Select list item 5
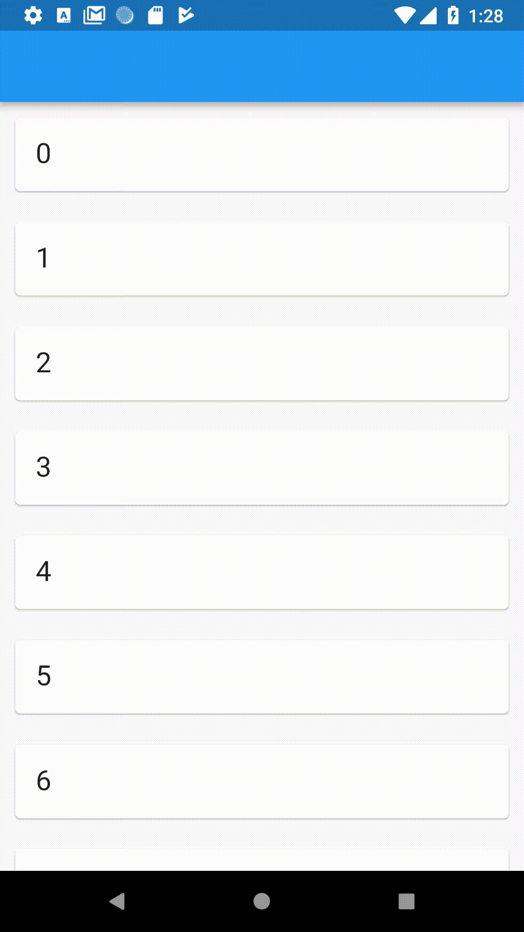Image resolution: width=524 pixels, height=932 pixels. click(x=262, y=677)
